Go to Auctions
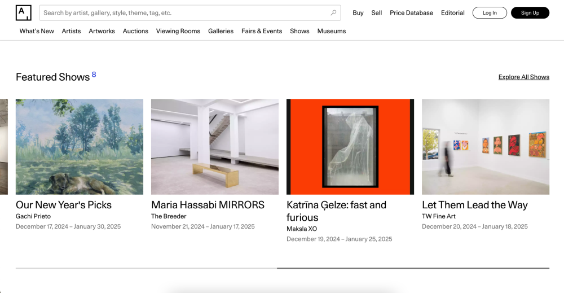This screenshot has height=293, width=564. 135,31
